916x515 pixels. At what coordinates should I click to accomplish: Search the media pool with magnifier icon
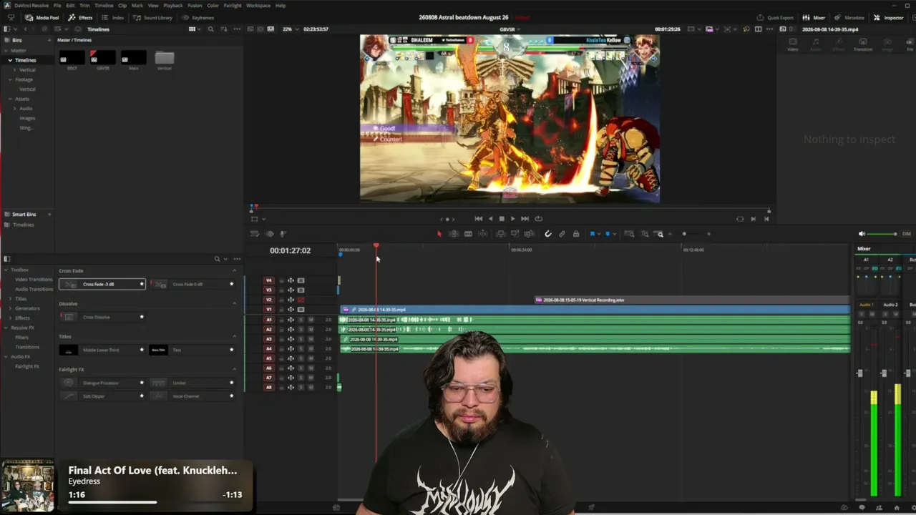(210, 29)
